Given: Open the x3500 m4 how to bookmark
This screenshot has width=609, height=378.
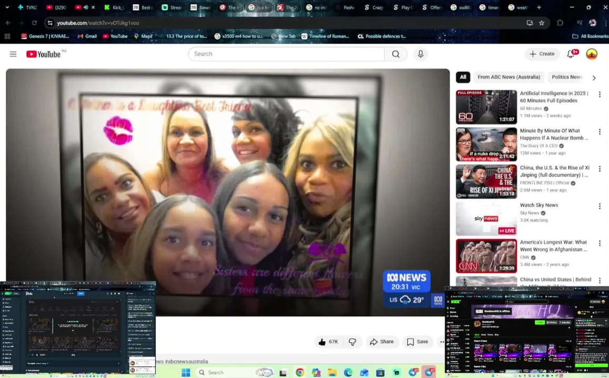Looking at the screenshot, I should [x=238, y=36].
